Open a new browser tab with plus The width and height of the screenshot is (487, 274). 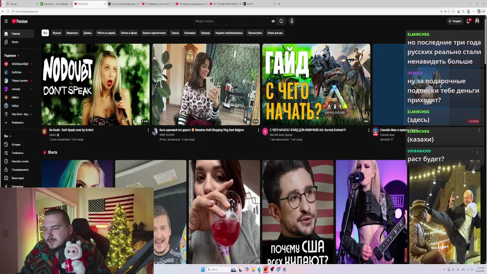[x=279, y=4]
